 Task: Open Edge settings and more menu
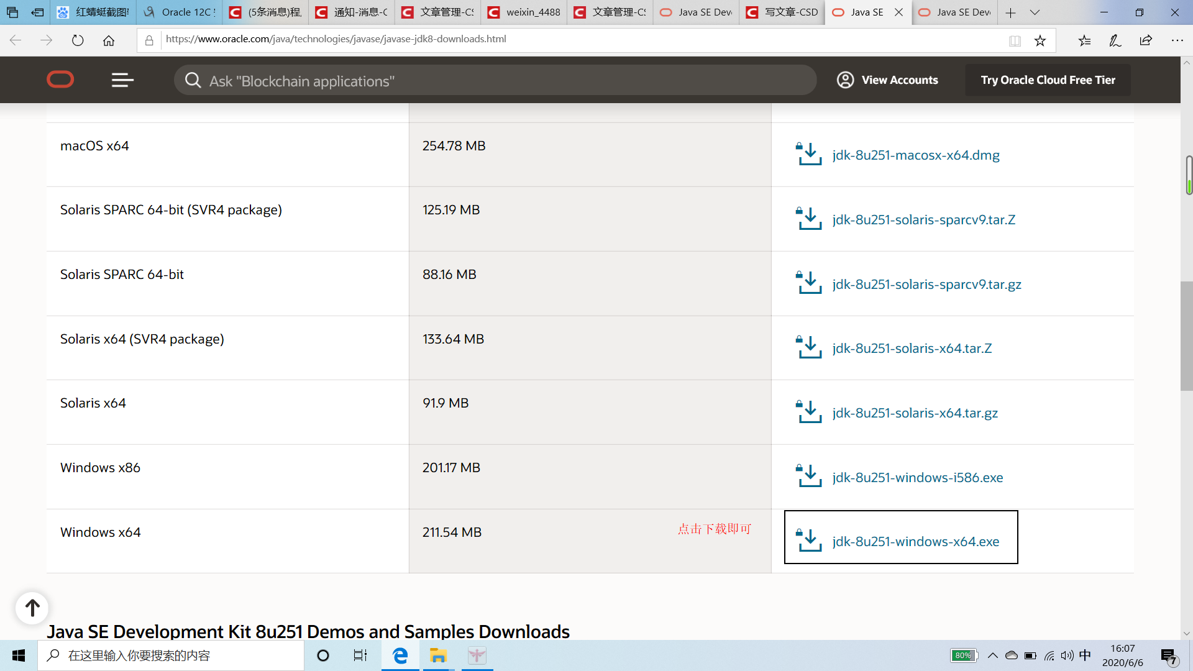(x=1177, y=41)
